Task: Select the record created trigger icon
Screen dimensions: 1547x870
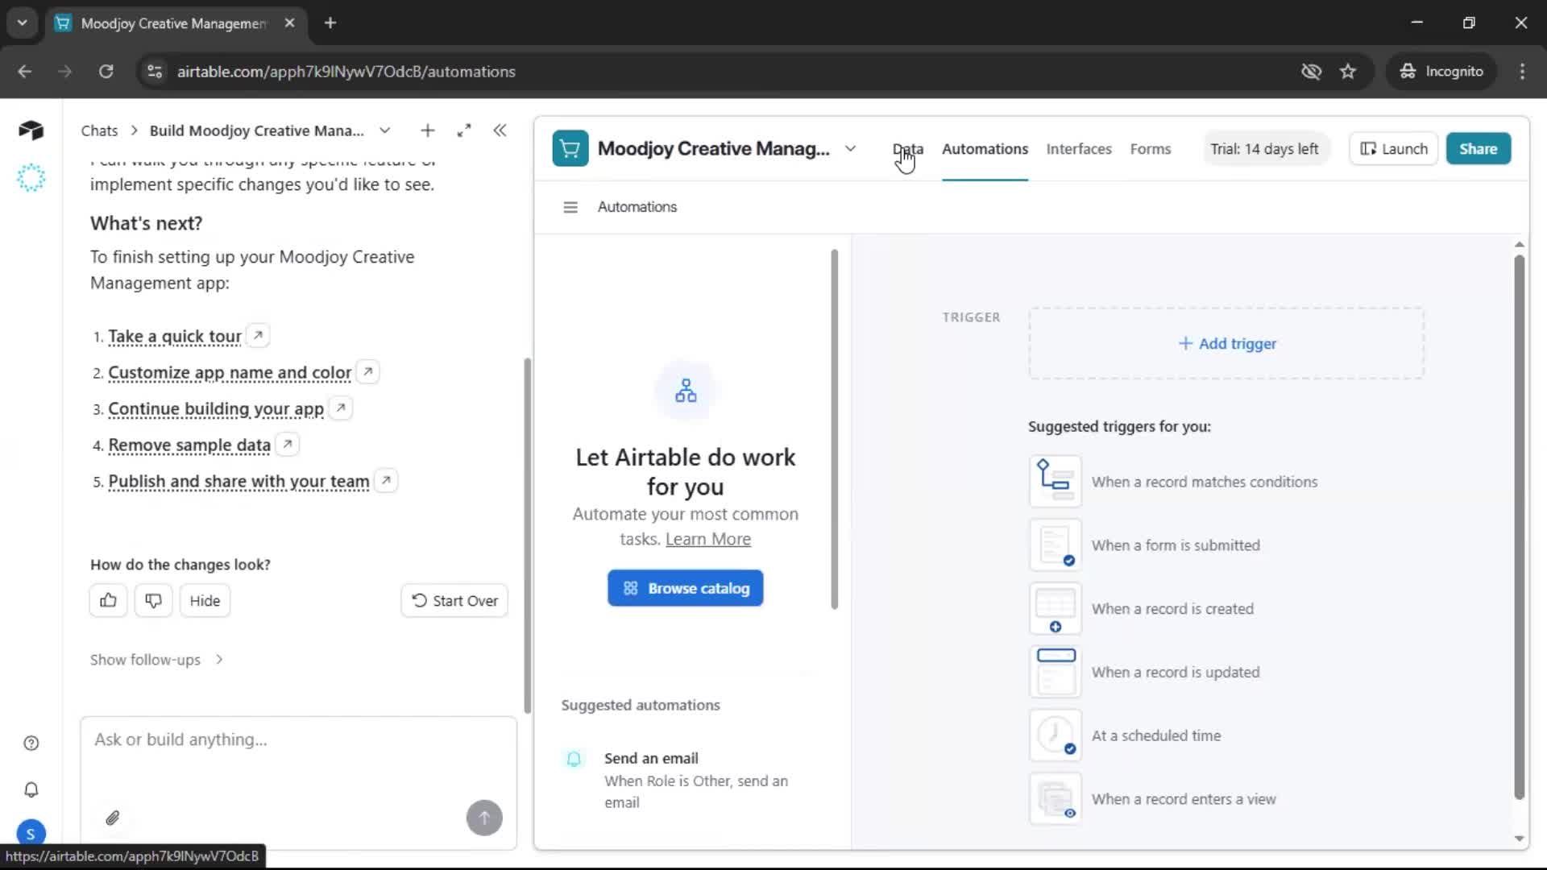Action: click(1056, 609)
